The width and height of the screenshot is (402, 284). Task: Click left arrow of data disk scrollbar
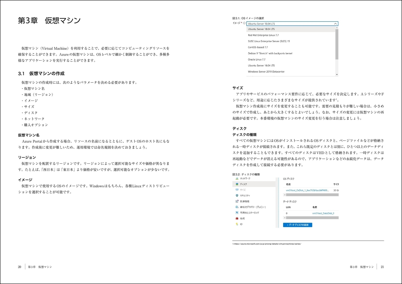point(284,217)
